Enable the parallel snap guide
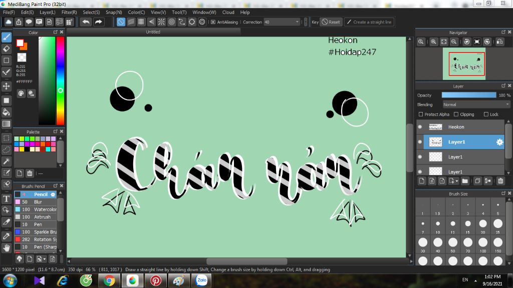 (x=131, y=22)
